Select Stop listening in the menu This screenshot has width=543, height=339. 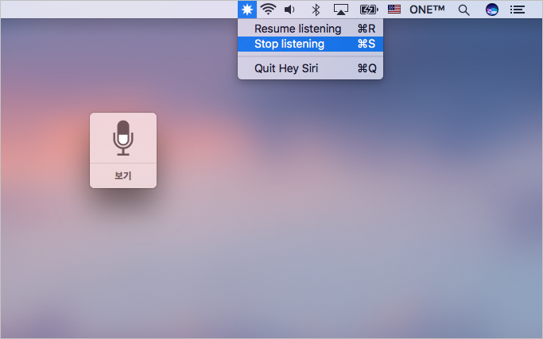(310, 44)
